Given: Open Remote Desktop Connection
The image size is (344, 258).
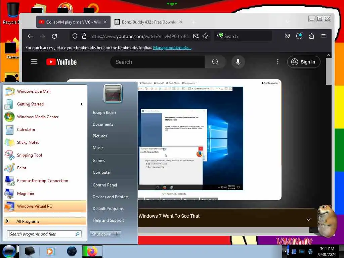Looking at the screenshot, I should pyautogui.click(x=45, y=180).
